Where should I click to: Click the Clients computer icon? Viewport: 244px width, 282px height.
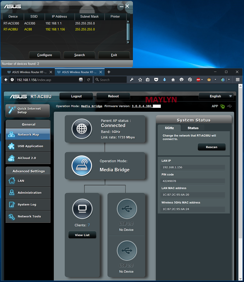(x=82, y=209)
